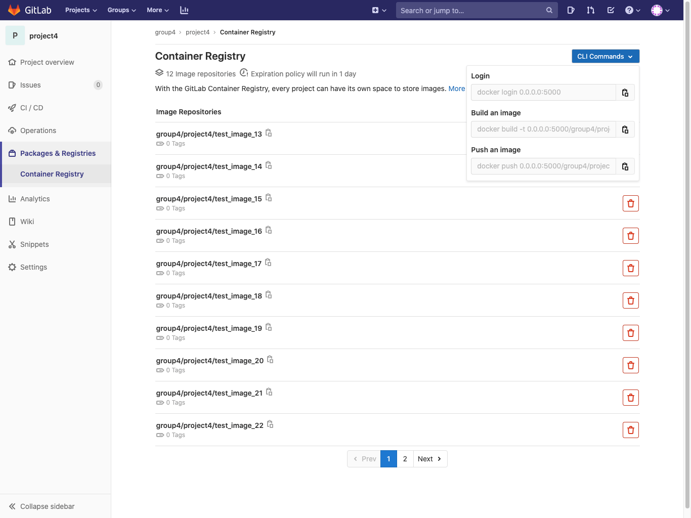Copy the docker login command to clipboard
This screenshot has height=518, width=691.
pyautogui.click(x=625, y=92)
